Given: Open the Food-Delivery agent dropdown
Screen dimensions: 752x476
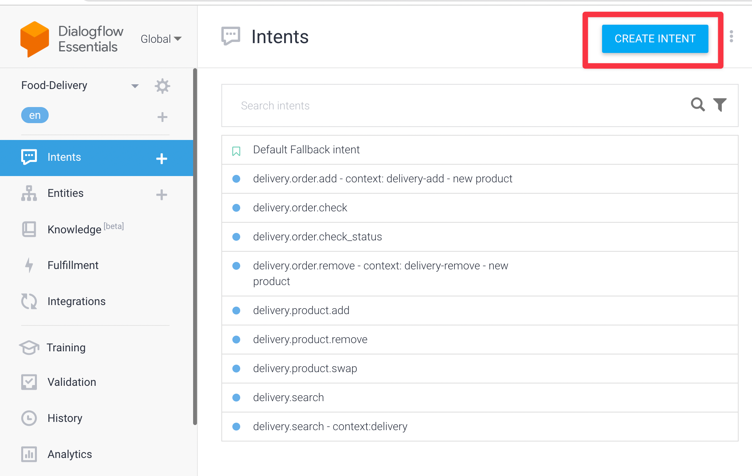Looking at the screenshot, I should (135, 86).
